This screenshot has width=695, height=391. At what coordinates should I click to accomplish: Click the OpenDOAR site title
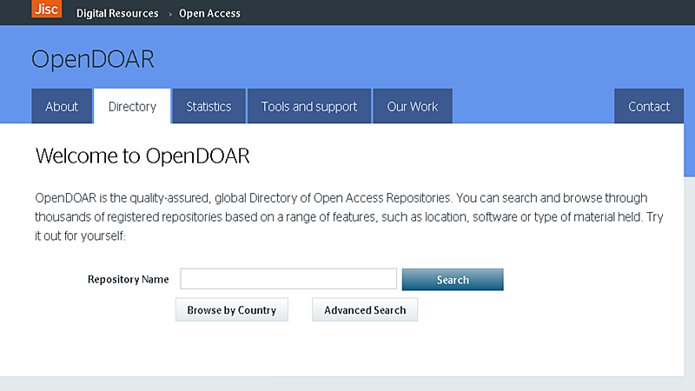(93, 59)
